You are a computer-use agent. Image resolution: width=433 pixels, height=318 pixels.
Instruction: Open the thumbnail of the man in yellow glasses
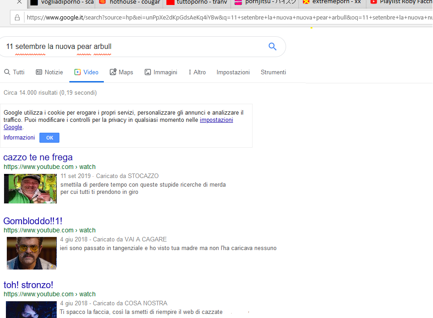31,253
